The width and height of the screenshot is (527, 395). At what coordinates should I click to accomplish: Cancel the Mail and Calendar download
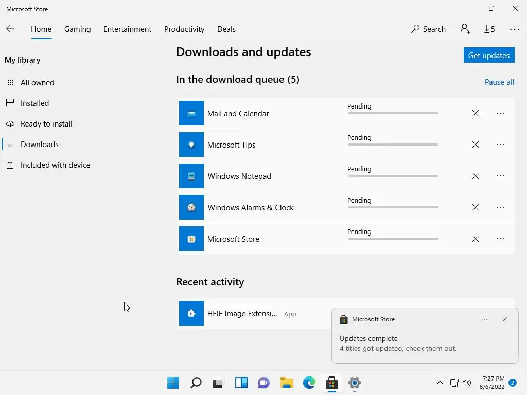(x=475, y=113)
